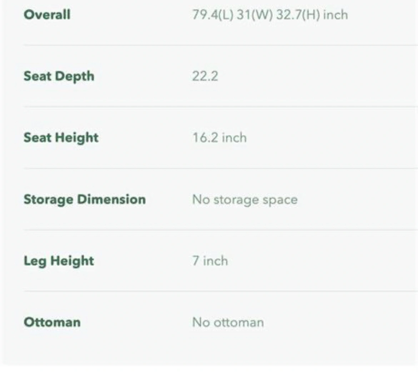Image resolution: width=418 pixels, height=372 pixels.
Task: Click the Seat Depth specification row
Action: tap(221, 76)
